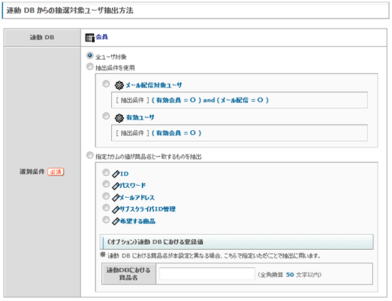Click the gear icon beside 有効ユーザ

[x=119, y=118]
